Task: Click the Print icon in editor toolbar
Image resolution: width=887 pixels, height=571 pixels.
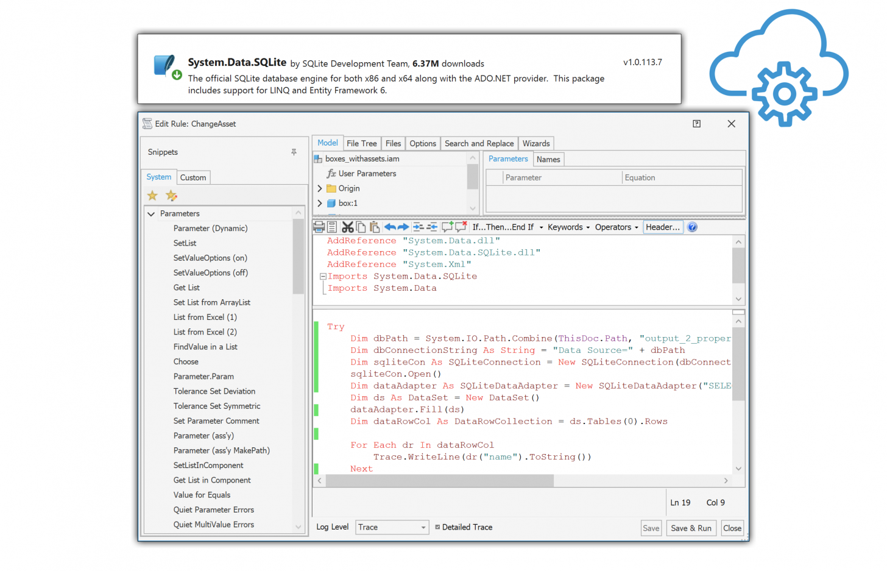Action: click(319, 227)
